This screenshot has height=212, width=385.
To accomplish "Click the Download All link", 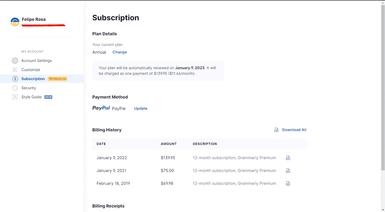I will (294, 130).
